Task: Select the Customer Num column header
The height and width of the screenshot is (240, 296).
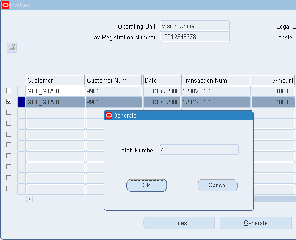Action: [x=114, y=80]
